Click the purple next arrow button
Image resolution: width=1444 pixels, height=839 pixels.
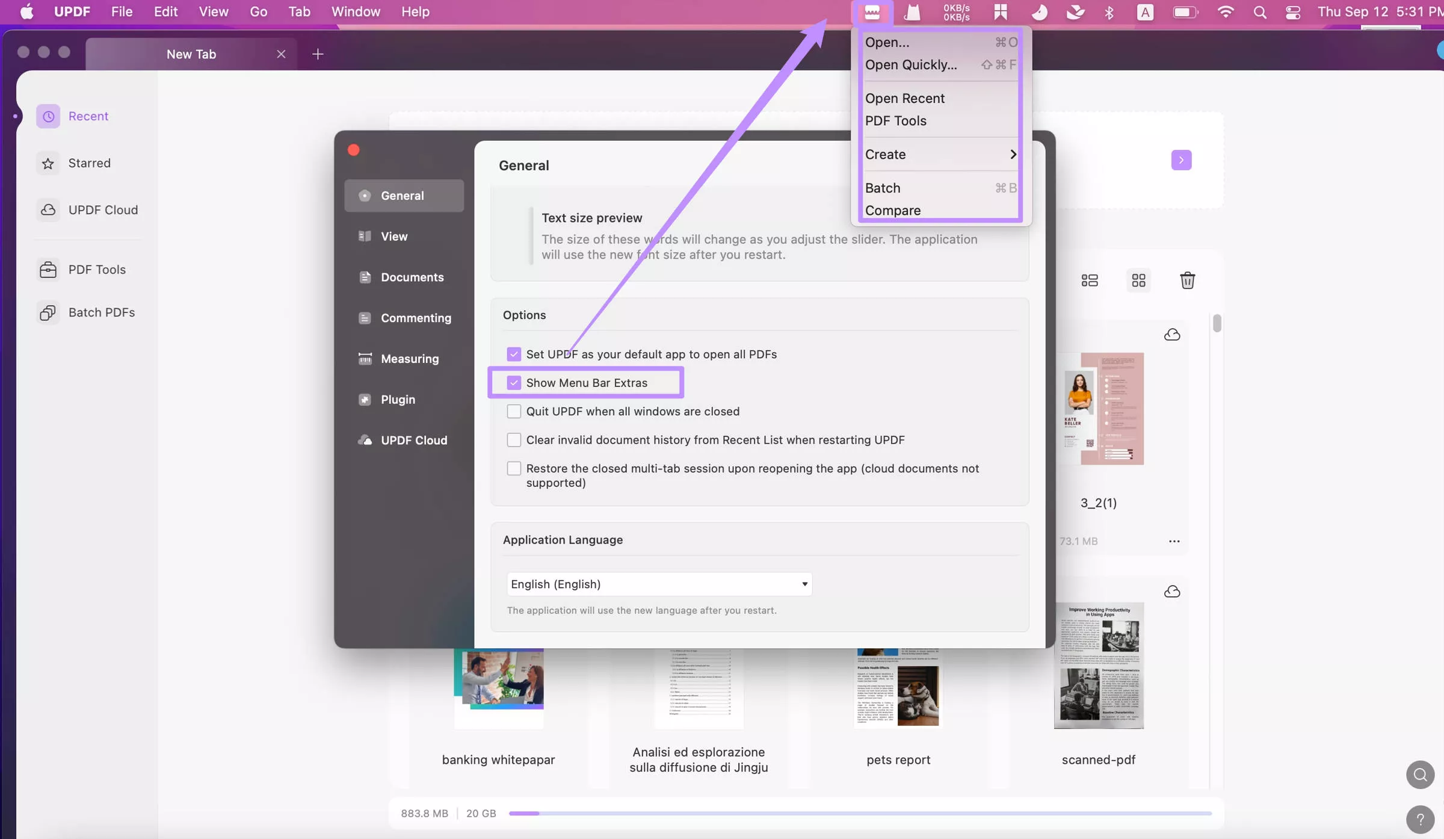pos(1181,160)
